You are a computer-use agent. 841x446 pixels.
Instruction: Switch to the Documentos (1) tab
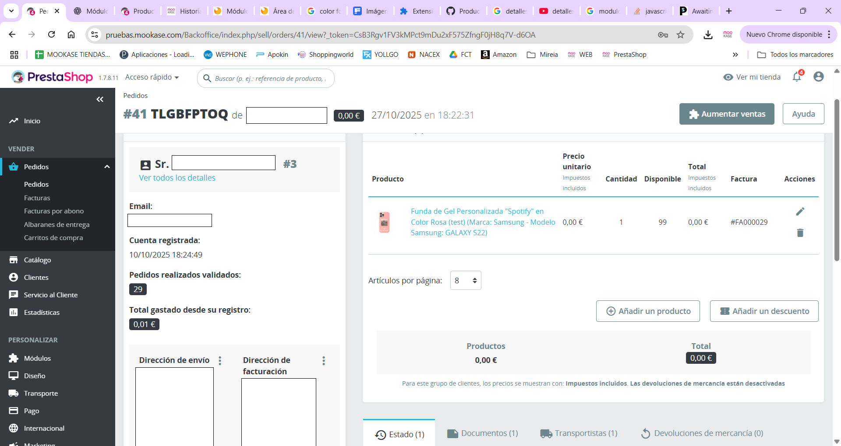pos(482,433)
